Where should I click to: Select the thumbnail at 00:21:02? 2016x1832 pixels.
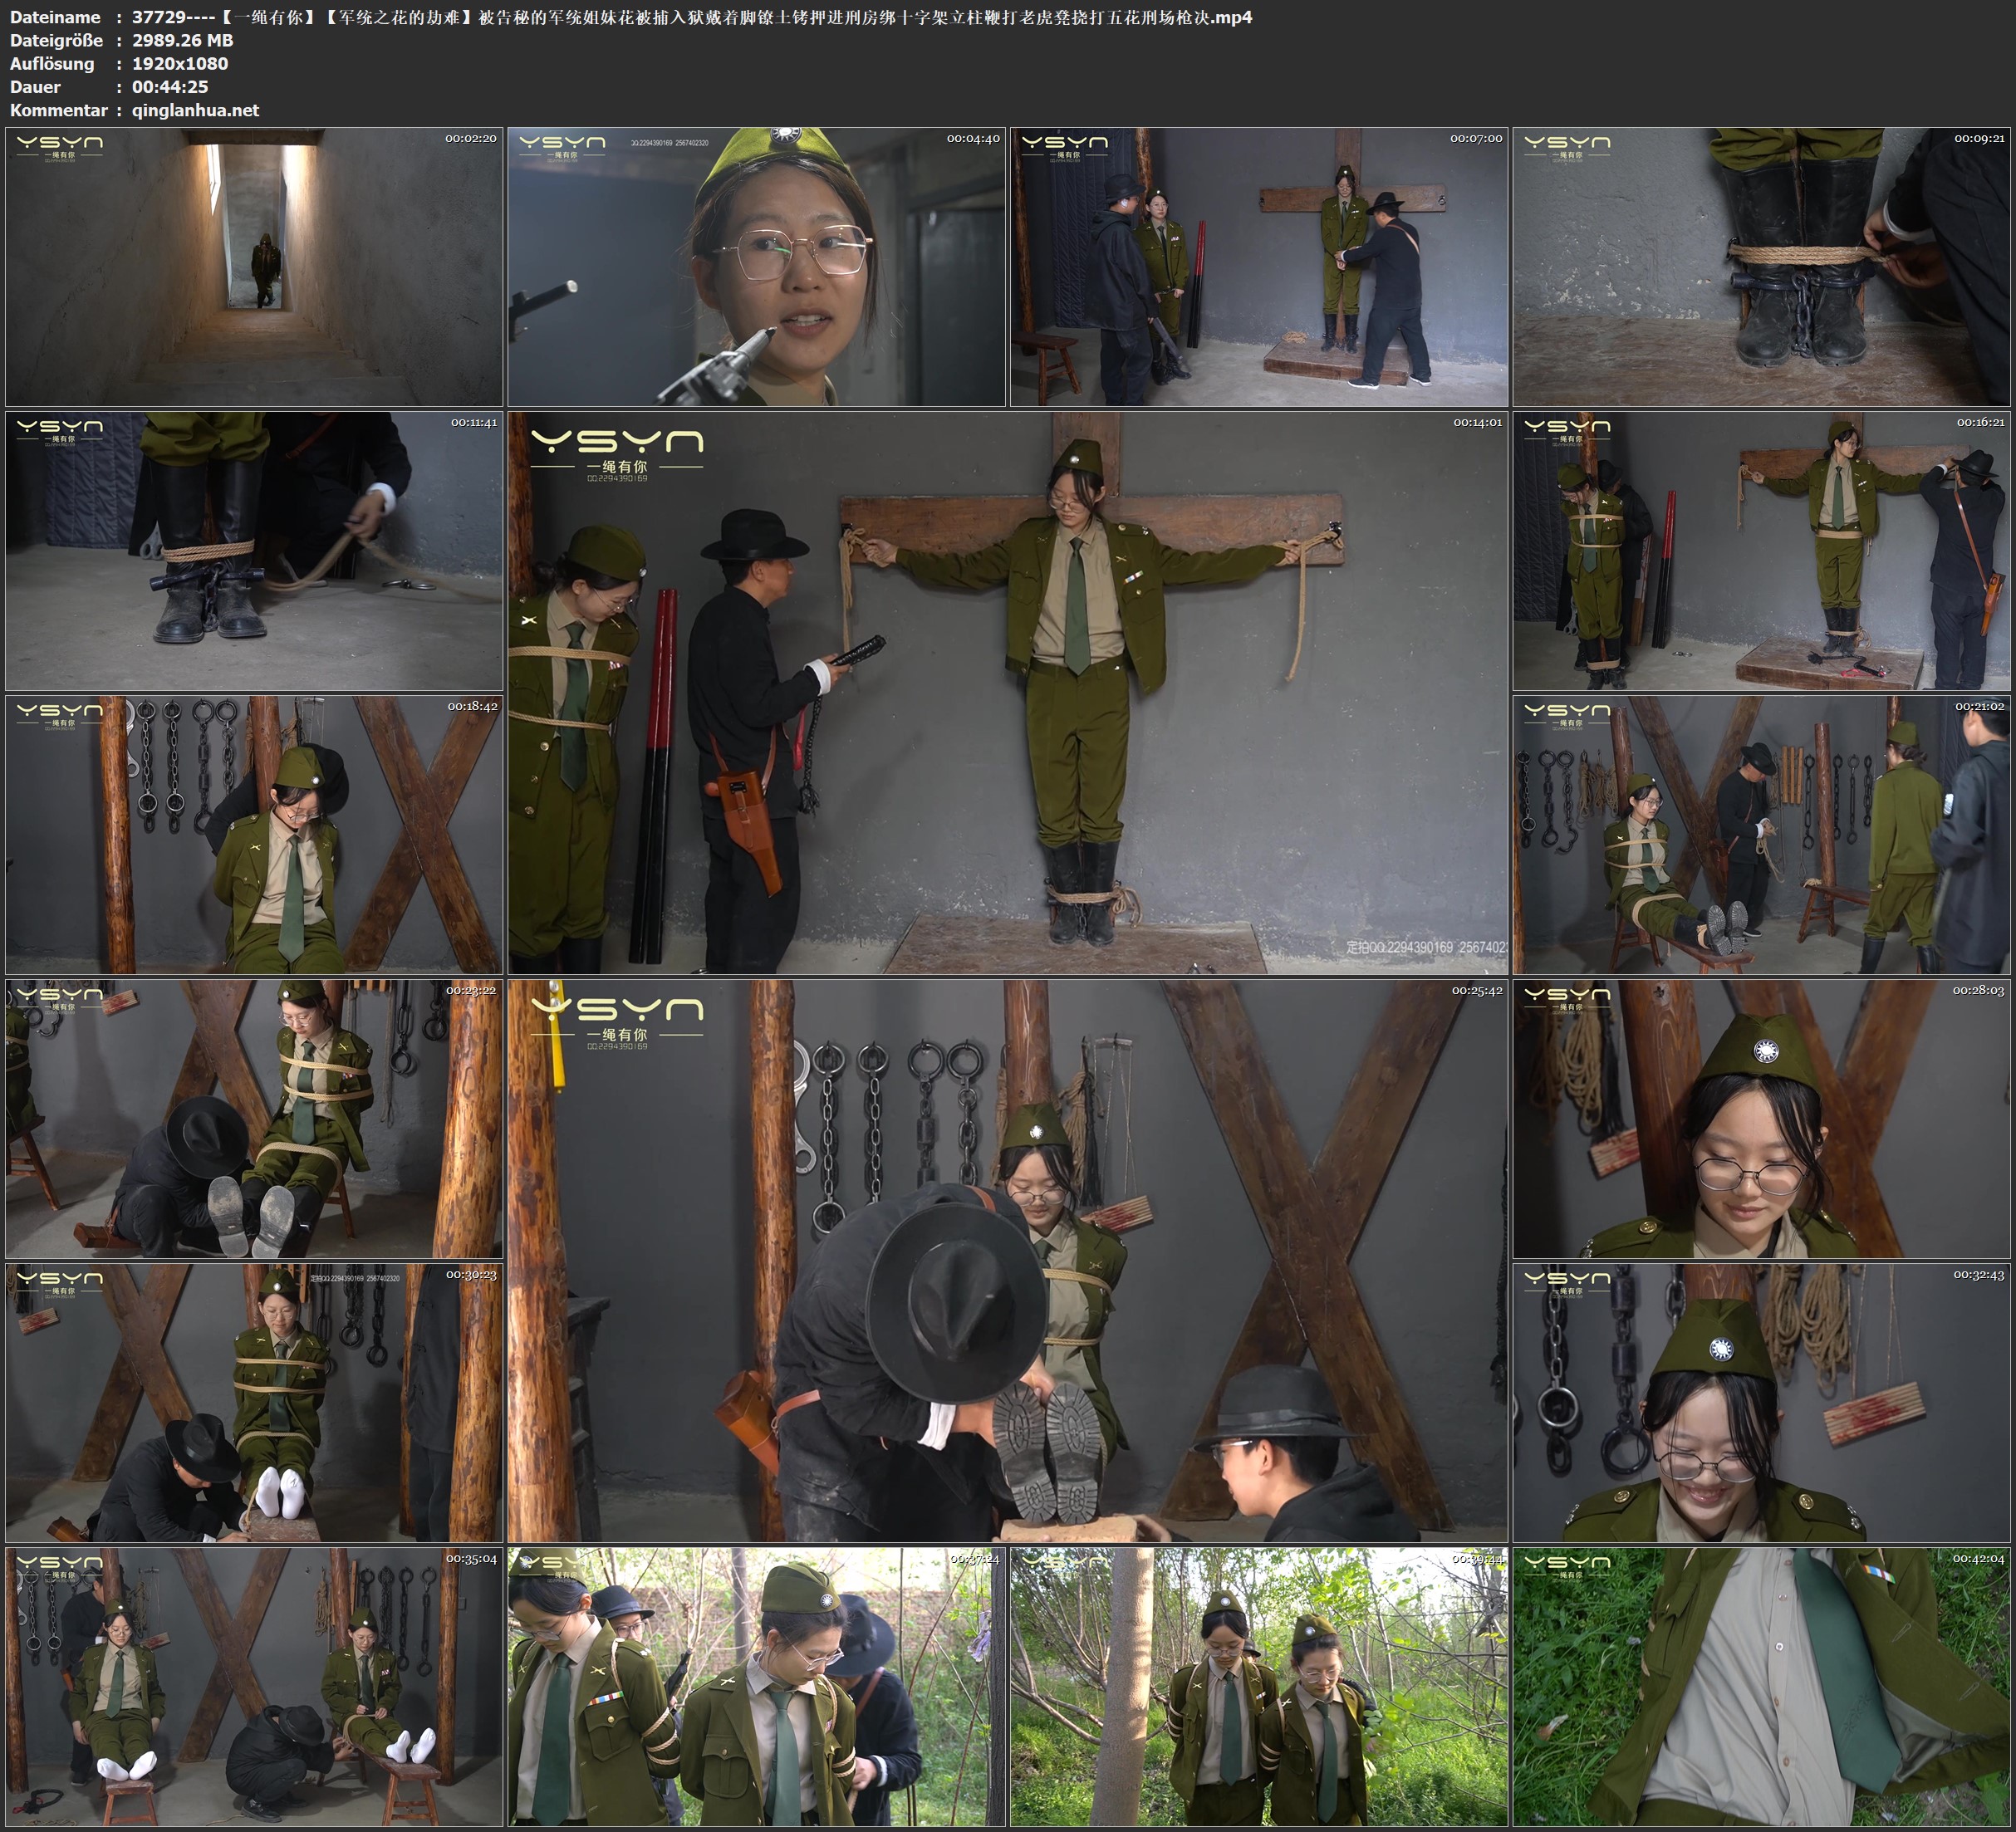coord(1762,835)
